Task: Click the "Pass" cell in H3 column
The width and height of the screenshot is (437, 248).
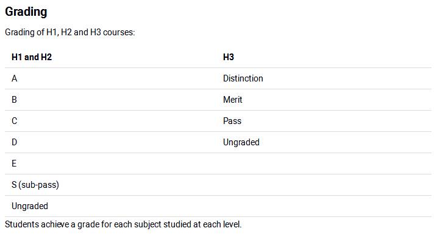Action: (x=232, y=121)
